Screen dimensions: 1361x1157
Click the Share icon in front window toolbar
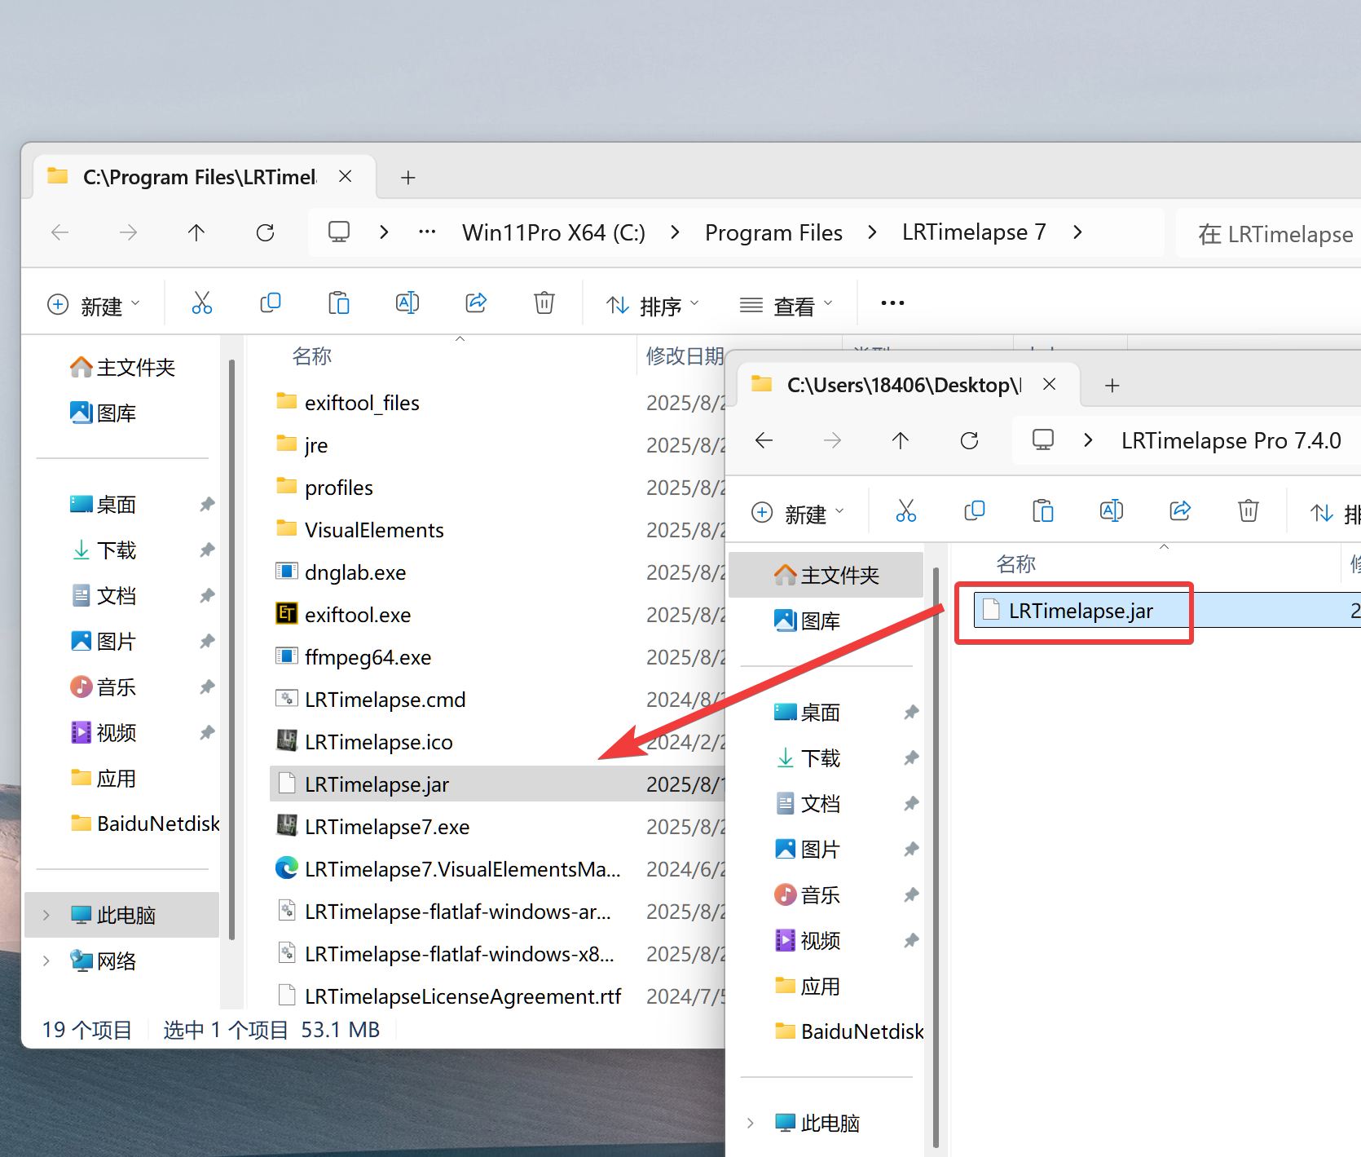(1180, 511)
